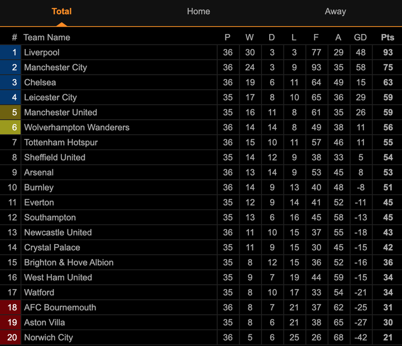Click the olive position 5 badge
The width and height of the screenshot is (402, 346).
click(10, 113)
